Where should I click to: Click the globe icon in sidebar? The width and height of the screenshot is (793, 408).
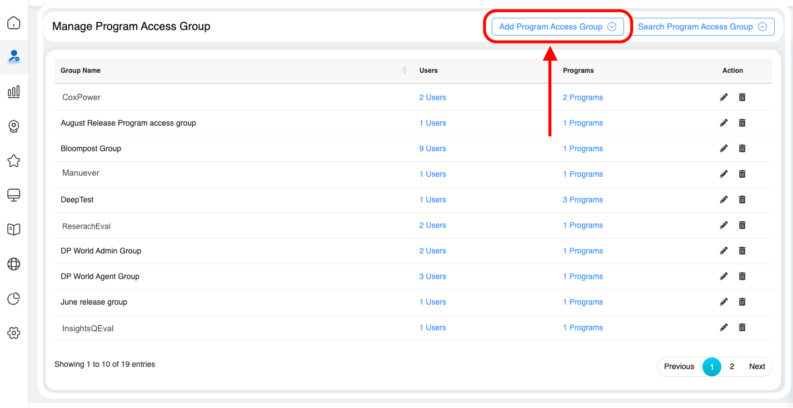pos(14,264)
